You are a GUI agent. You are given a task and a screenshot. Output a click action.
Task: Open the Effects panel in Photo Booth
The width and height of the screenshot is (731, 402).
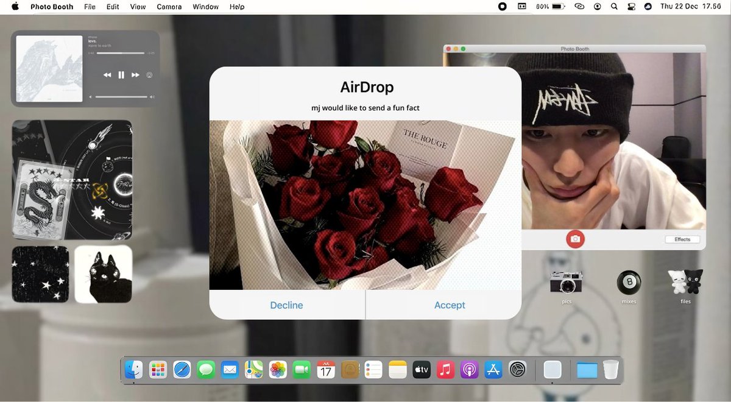coord(682,239)
